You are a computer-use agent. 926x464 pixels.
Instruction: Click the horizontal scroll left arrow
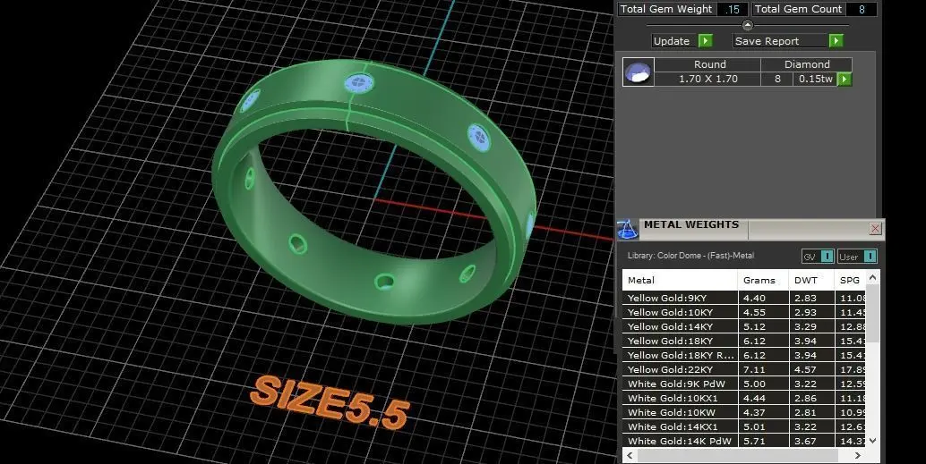[630, 455]
